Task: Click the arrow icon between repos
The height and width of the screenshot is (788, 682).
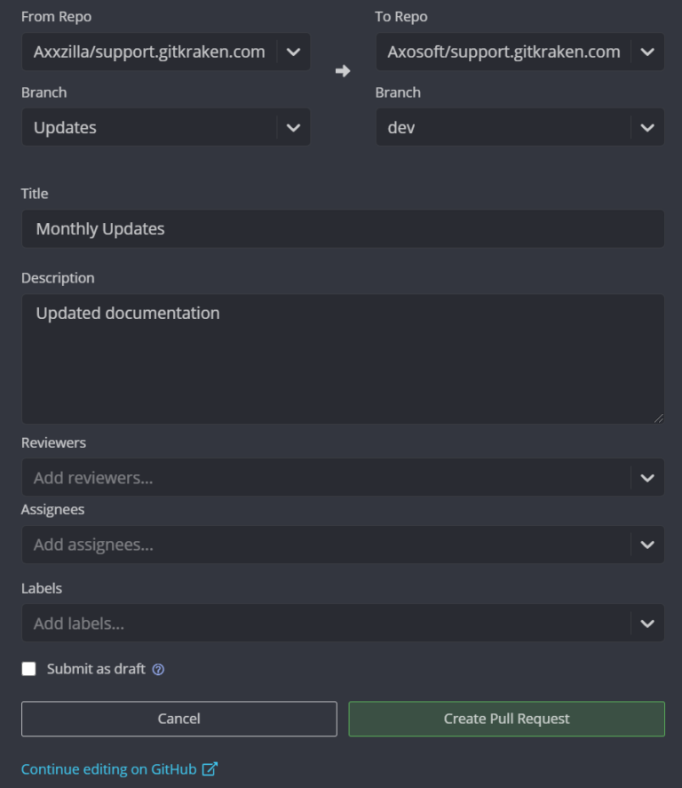Action: tap(343, 71)
